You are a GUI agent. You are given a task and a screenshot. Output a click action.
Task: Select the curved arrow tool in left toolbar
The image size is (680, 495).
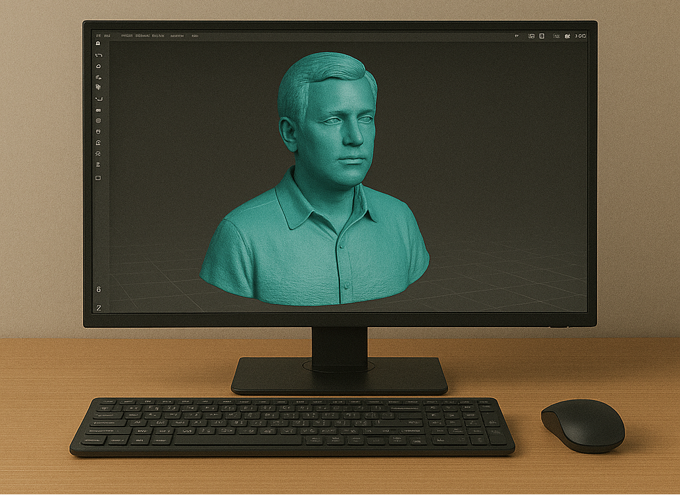[x=98, y=54]
